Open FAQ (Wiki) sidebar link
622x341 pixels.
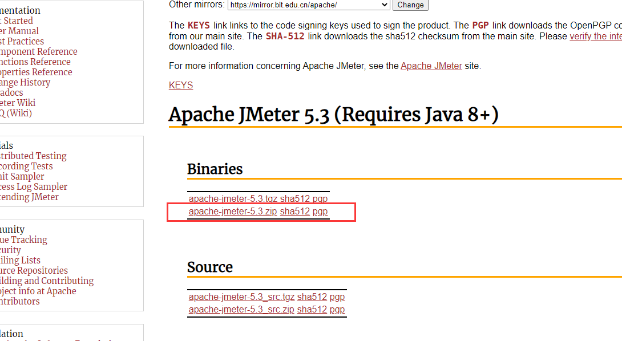(x=16, y=113)
